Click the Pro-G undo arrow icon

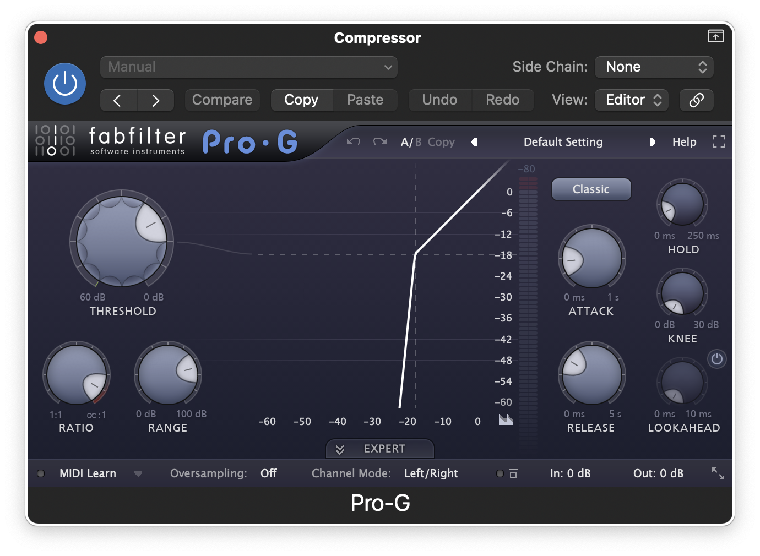354,142
